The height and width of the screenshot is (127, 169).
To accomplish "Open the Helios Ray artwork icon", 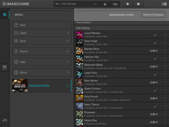I will pos(80,122).
